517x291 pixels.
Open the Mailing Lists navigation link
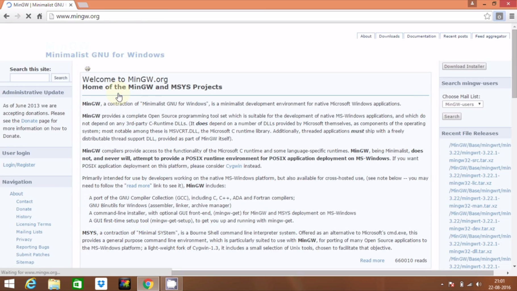tap(29, 232)
